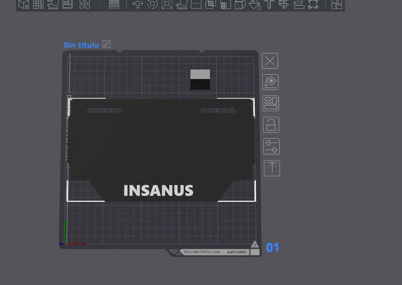Edit the plate name pencil icon

coord(106,44)
